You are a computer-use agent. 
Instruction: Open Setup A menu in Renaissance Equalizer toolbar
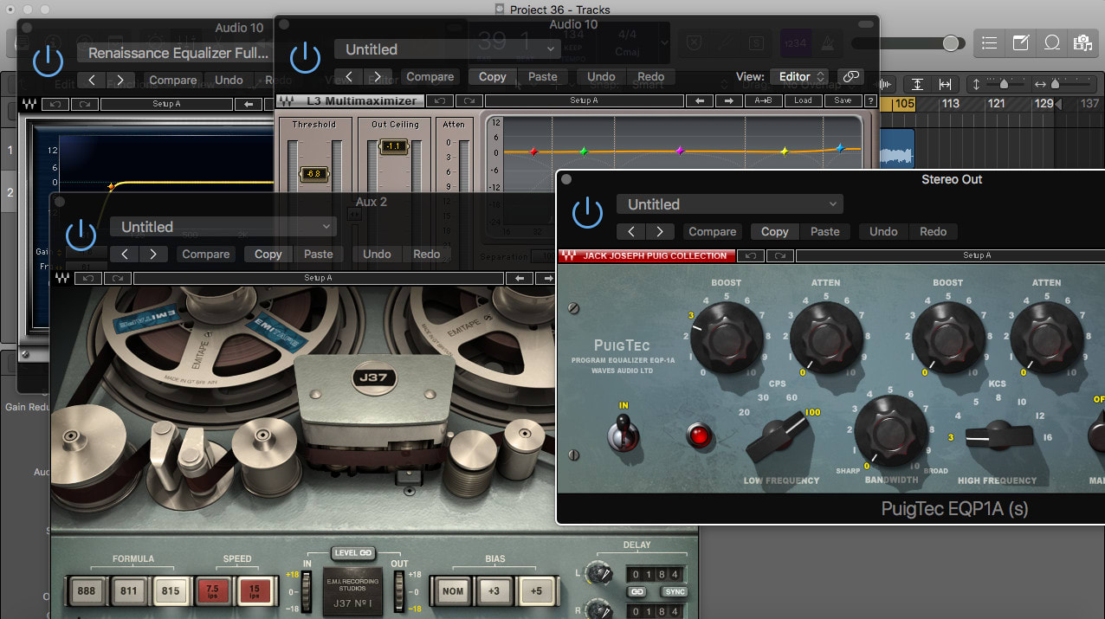[166, 104]
